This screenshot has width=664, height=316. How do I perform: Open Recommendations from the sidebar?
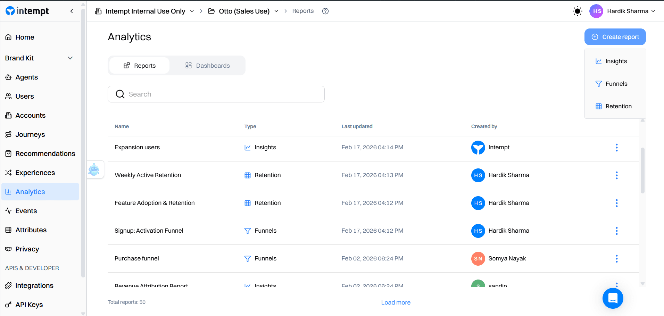(x=8, y=153)
